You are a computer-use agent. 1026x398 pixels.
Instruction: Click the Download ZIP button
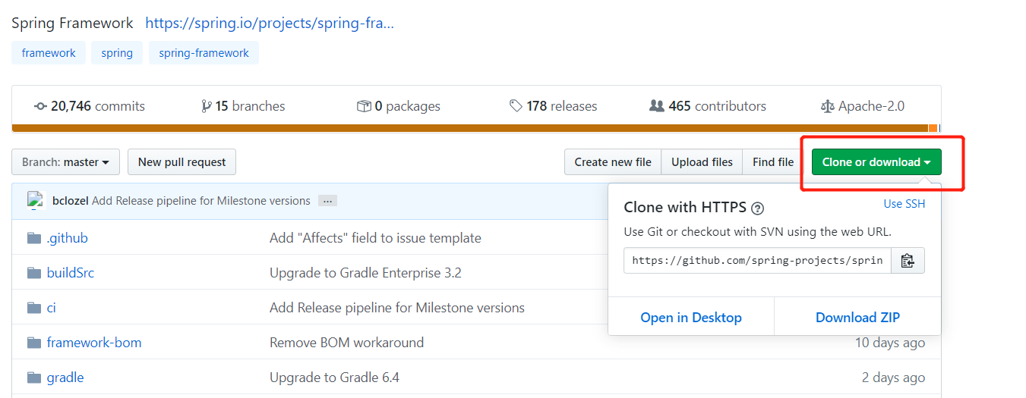click(857, 318)
